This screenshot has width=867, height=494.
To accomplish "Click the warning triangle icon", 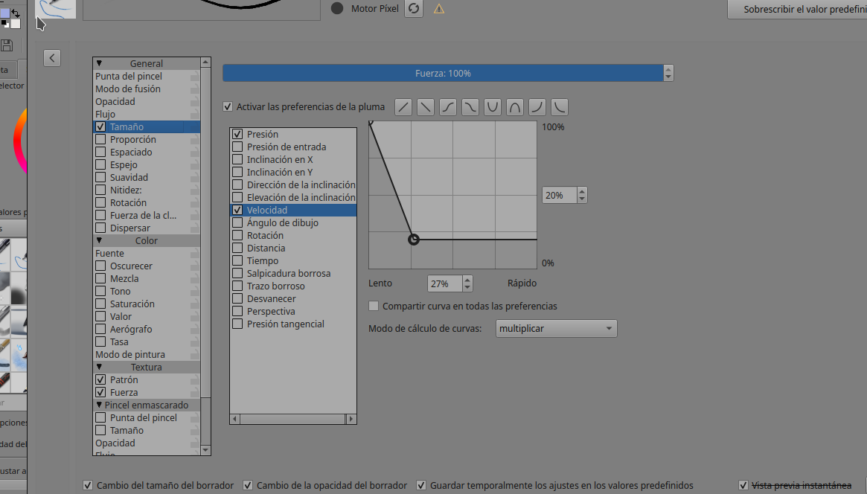I will pos(439,9).
